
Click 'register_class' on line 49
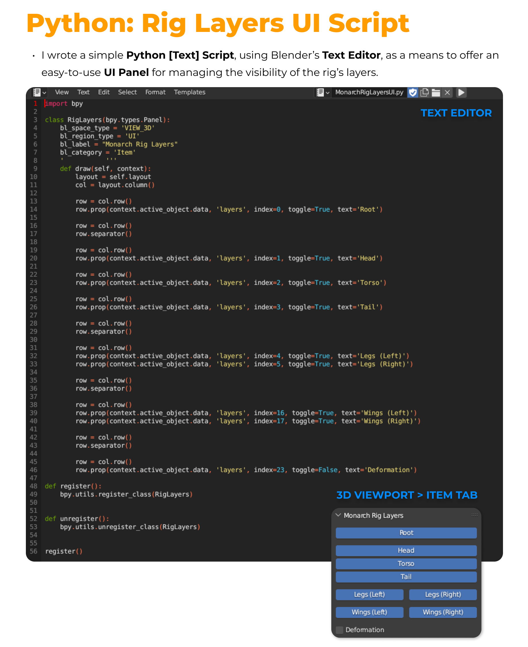click(125, 494)
